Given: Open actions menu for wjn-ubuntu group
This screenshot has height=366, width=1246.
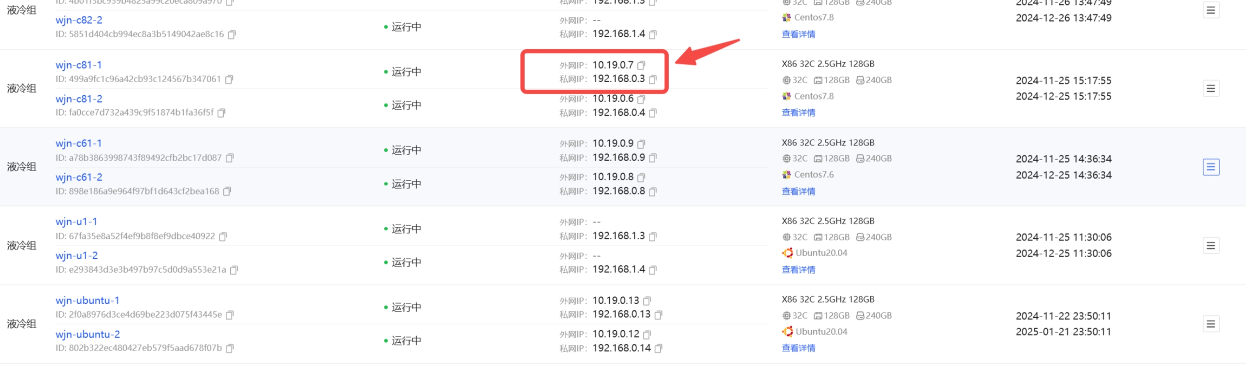Looking at the screenshot, I should coord(1211,324).
